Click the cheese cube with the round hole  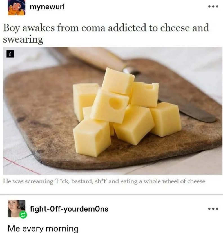pyautogui.click(x=110, y=106)
